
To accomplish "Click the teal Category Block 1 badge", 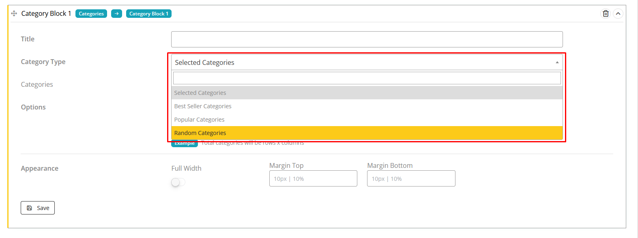I will [x=148, y=14].
